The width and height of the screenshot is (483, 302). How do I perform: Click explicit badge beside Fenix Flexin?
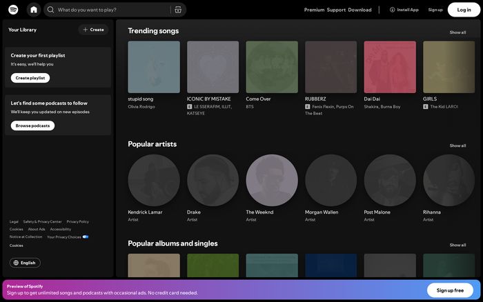(308, 106)
